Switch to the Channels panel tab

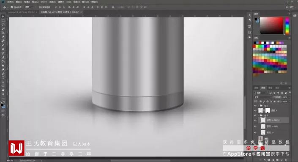click(270, 88)
